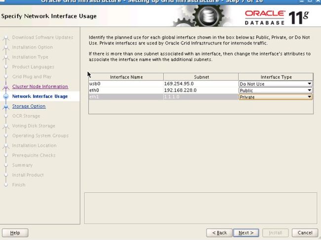Click subnet cell 1.1.1.0 of eth1

click(x=201, y=97)
